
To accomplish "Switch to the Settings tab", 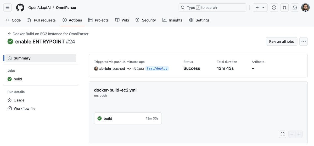I will click(199, 20).
